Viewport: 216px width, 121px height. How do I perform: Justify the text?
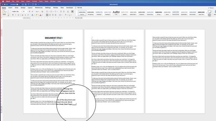point(55,15)
